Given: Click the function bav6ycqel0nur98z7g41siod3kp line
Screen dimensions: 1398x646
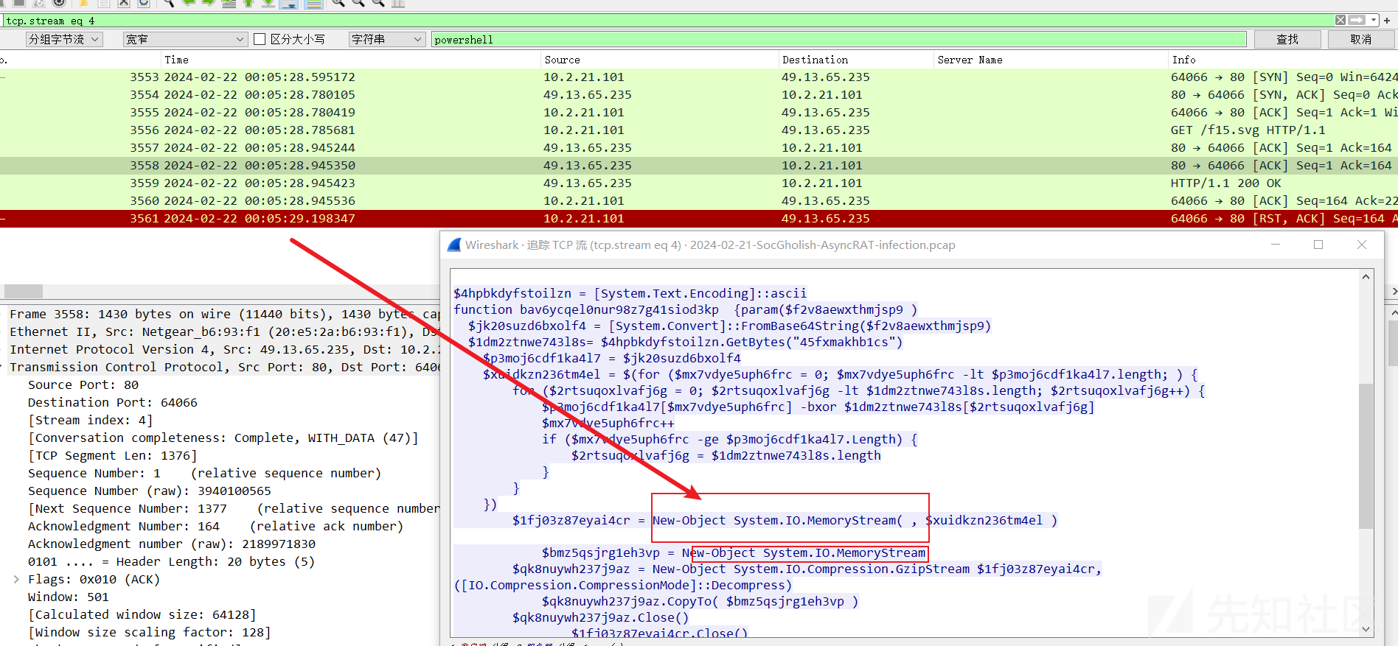Looking at the screenshot, I should [686, 309].
